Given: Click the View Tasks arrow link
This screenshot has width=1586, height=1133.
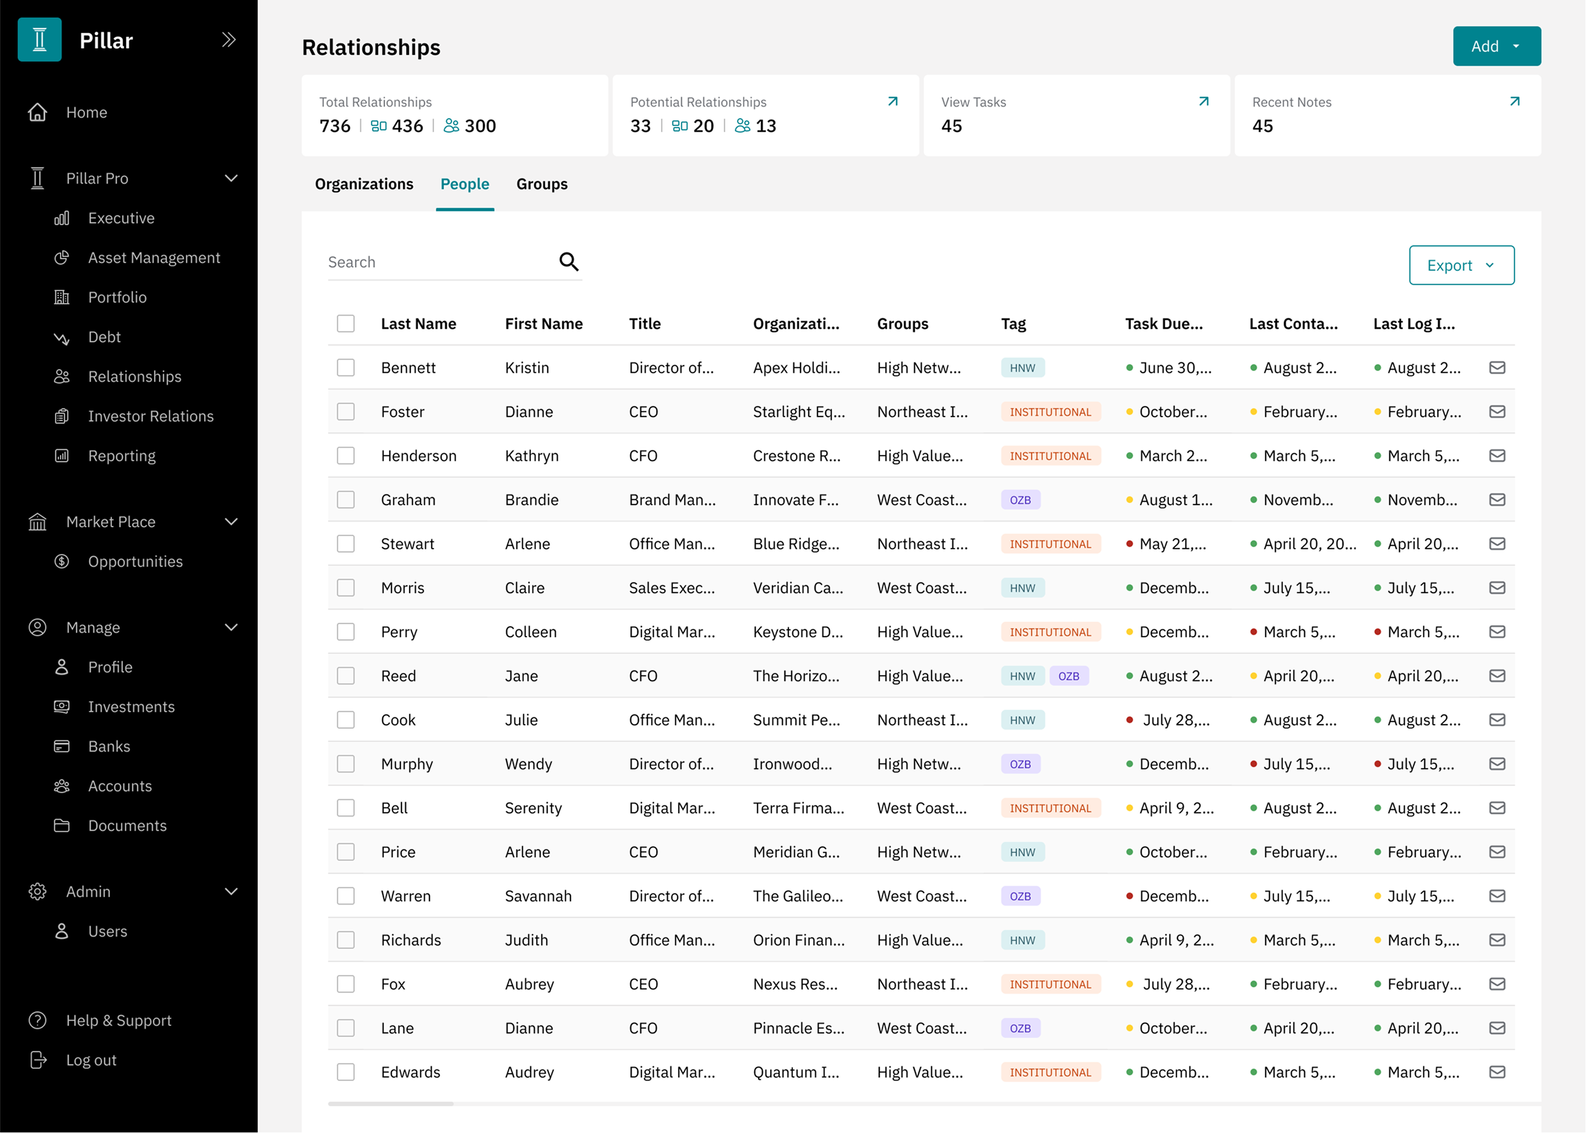Looking at the screenshot, I should (1203, 101).
